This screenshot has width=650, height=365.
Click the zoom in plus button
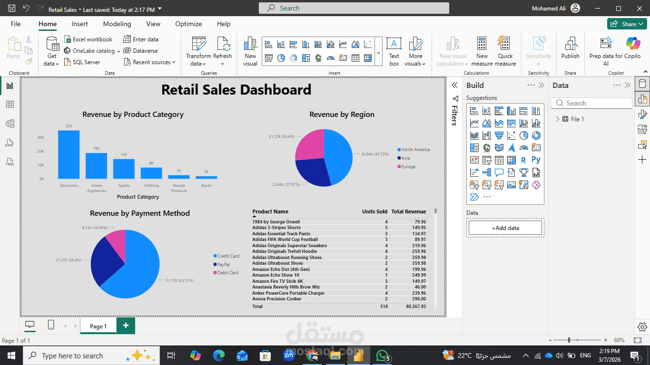(x=605, y=340)
